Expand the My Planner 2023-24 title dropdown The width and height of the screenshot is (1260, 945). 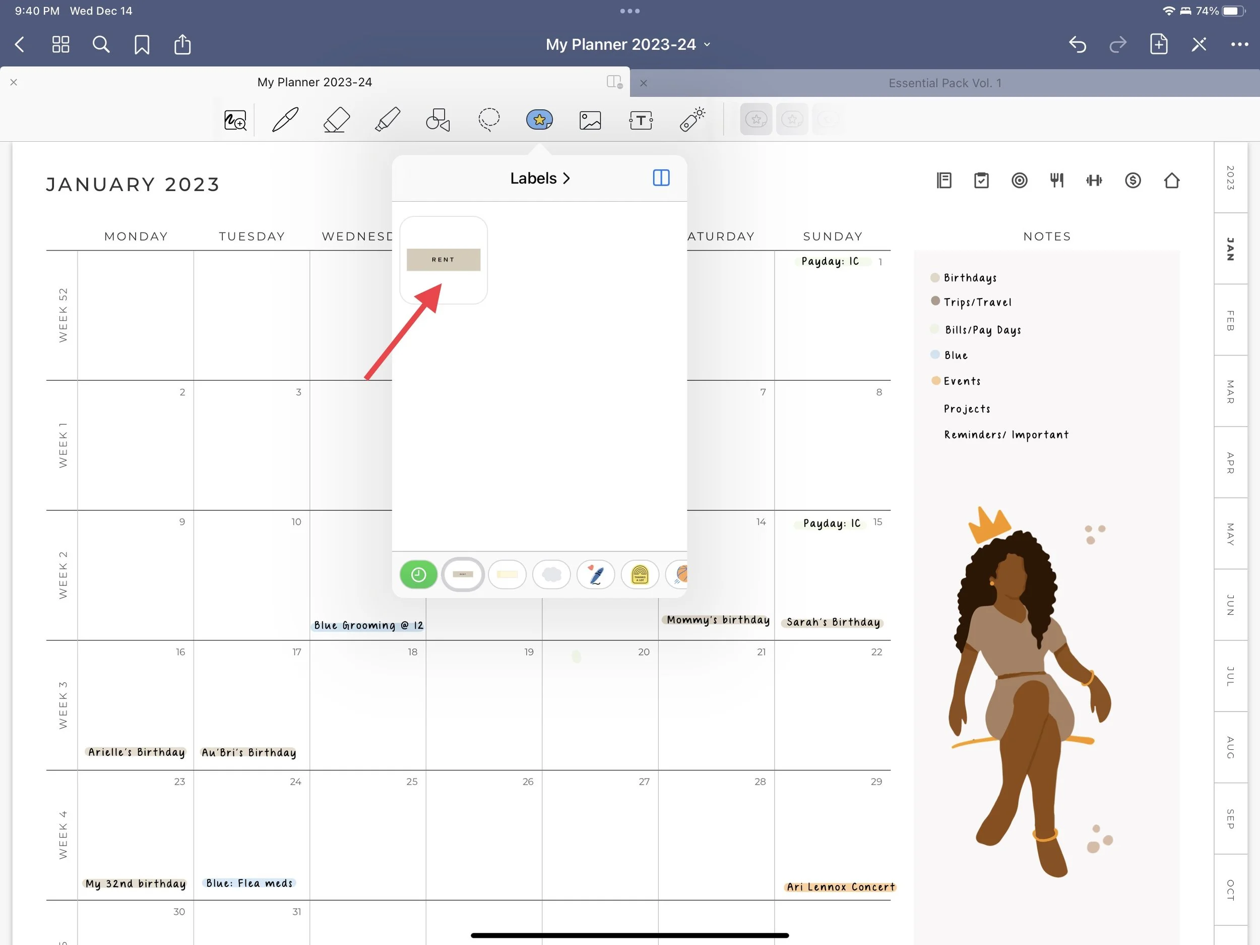[x=707, y=44]
